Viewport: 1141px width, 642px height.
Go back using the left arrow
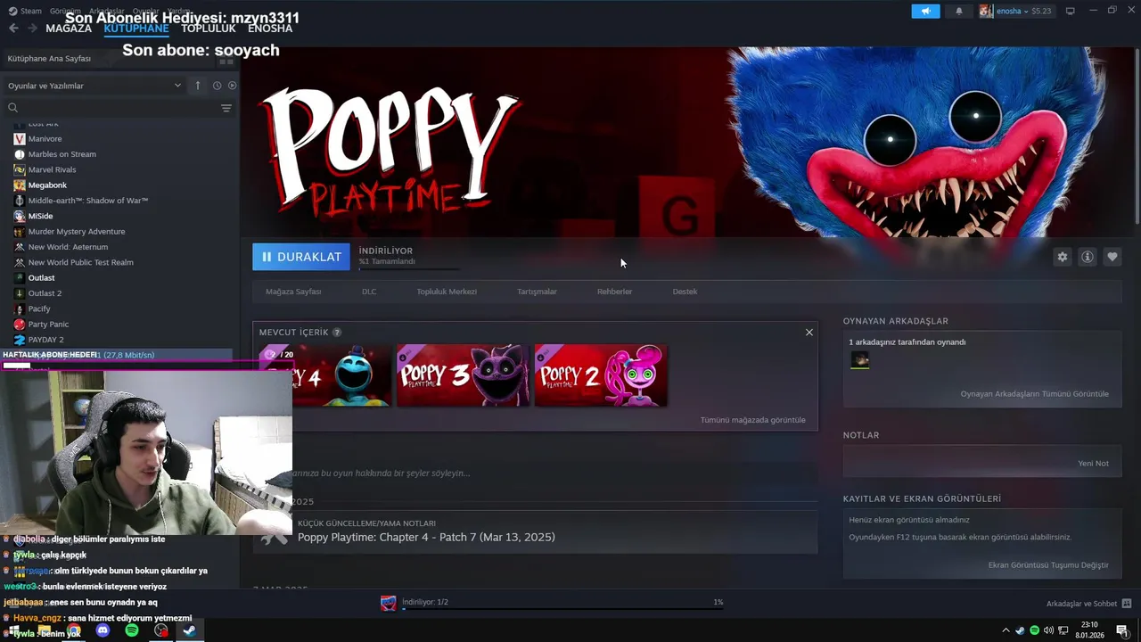tap(13, 29)
